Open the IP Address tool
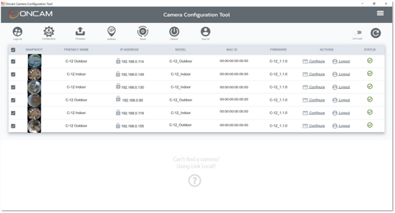Viewport: 395px width, 213px height. (111, 32)
